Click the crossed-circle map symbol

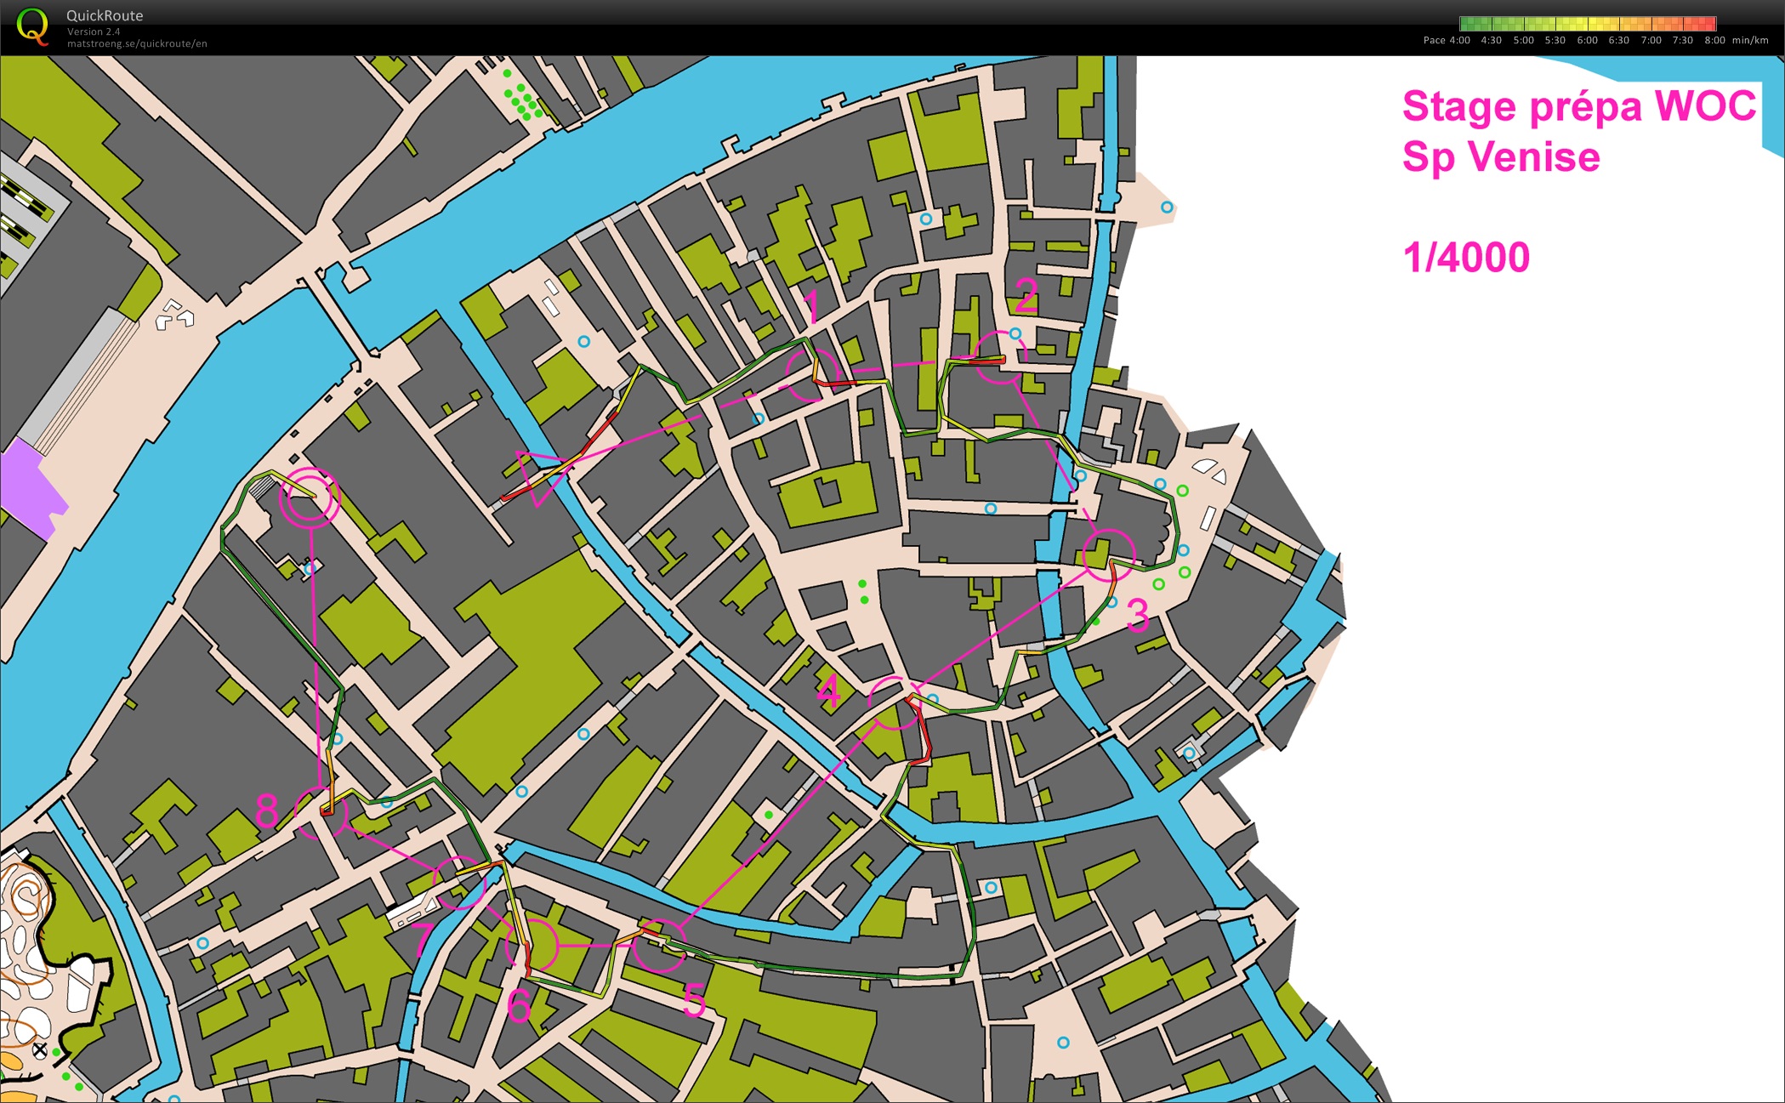pyautogui.click(x=39, y=1051)
